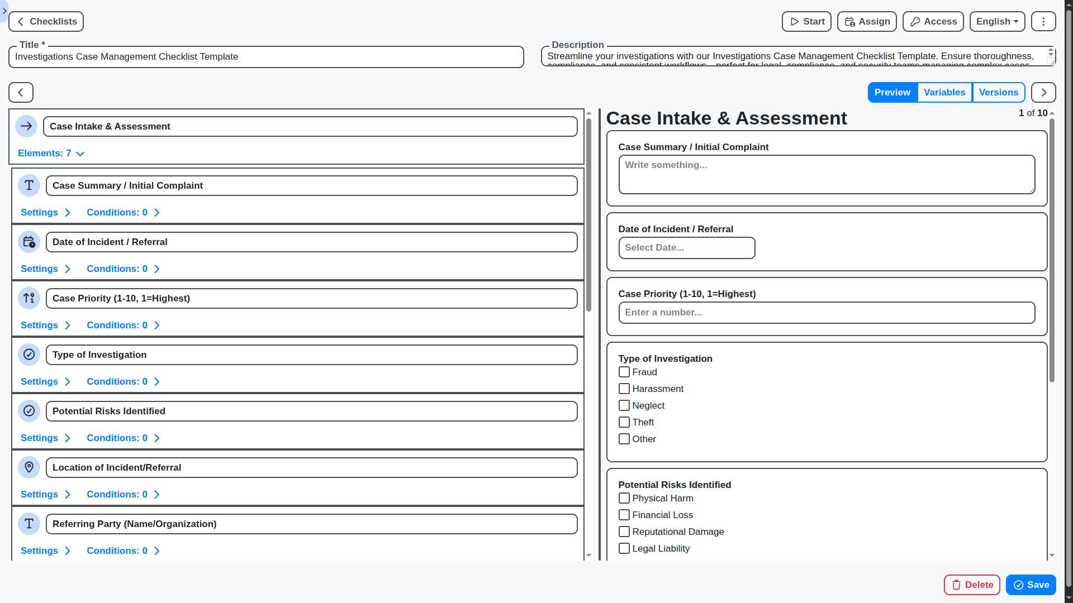The height and width of the screenshot is (603, 1073).
Task: Expand Settings for Case Summary element
Action: (45, 212)
